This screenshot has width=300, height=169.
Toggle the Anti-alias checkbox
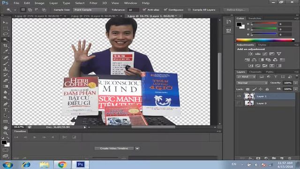pyautogui.click(x=144, y=9)
